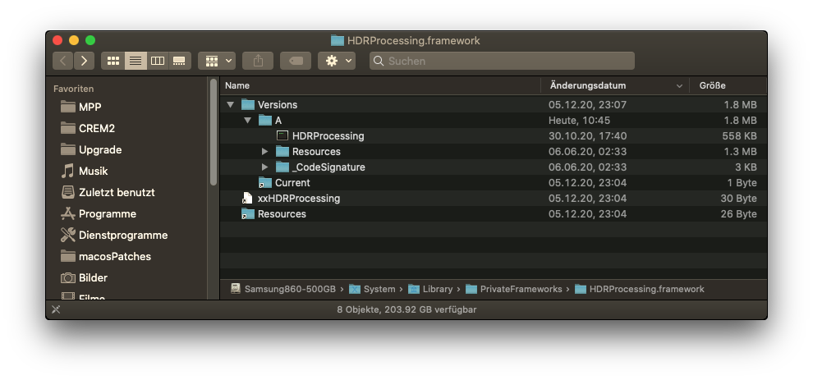Screen dimensions: 813x380
Task: Click the Share toolbar icon
Action: click(x=258, y=61)
